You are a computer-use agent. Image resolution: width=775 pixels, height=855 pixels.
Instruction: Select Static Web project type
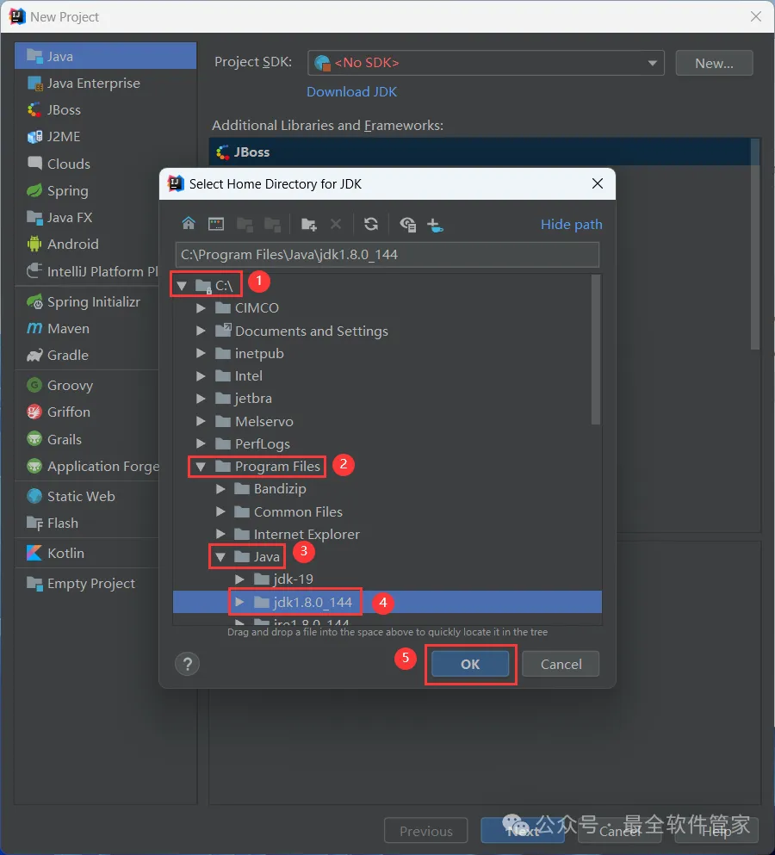tap(87, 496)
